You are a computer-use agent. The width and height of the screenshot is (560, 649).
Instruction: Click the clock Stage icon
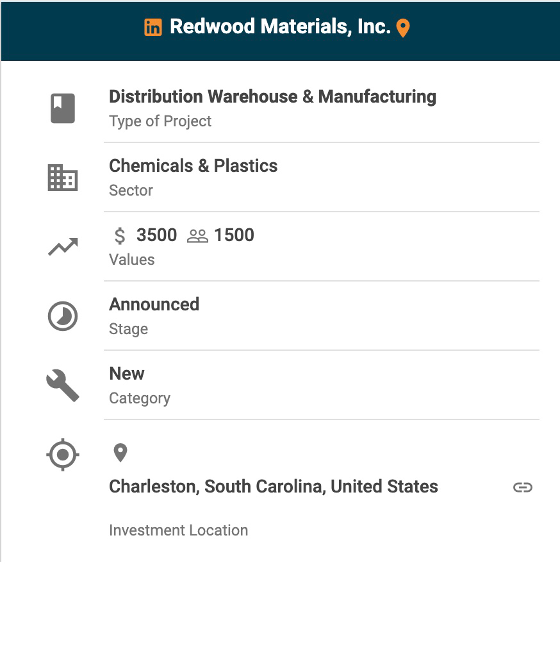63,316
